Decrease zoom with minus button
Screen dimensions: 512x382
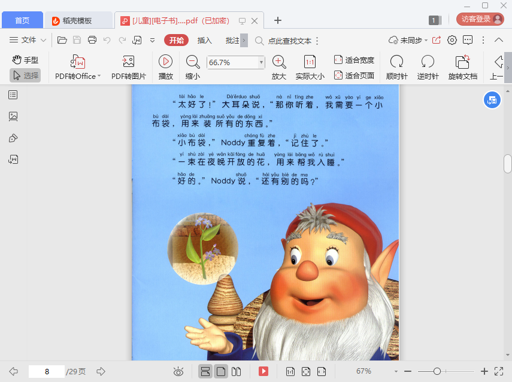coord(408,371)
